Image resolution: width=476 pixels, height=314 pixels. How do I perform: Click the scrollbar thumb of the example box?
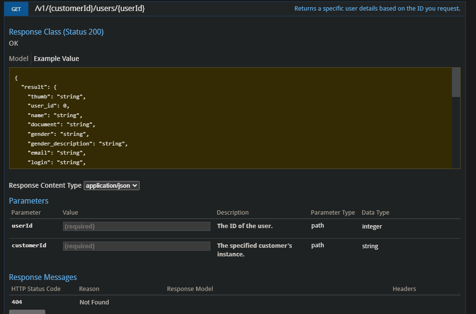456,83
